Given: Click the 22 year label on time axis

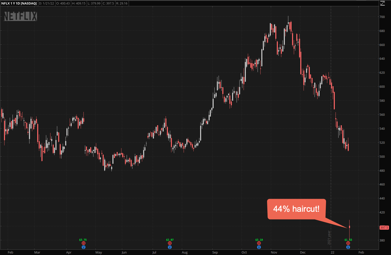Looking at the screenshot, I should tap(333, 252).
